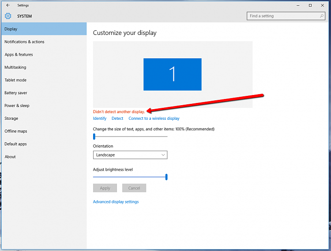Select Display in the sidebar
This screenshot has width=331, height=251.
coord(44,29)
